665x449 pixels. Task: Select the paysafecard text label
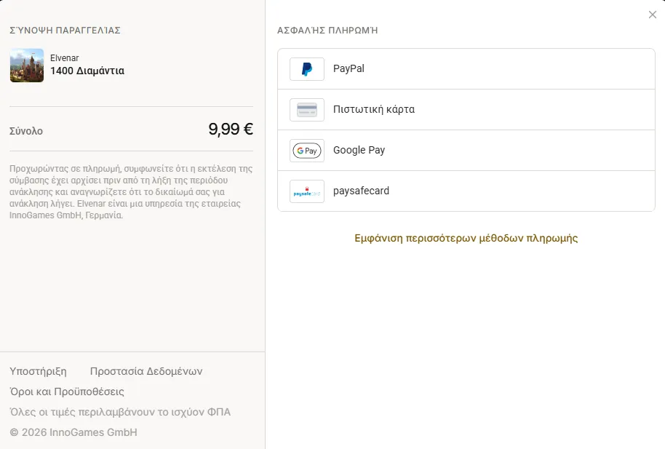coord(361,191)
